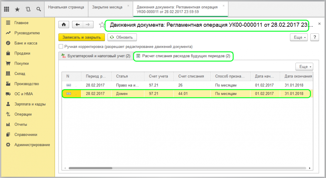Click the search magnifier icon
This screenshot has height=178, width=326.
39,9
